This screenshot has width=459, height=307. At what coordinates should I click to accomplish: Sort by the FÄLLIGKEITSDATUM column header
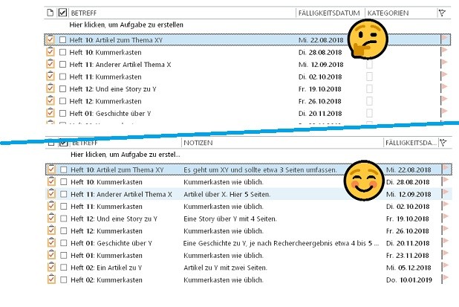(x=331, y=13)
